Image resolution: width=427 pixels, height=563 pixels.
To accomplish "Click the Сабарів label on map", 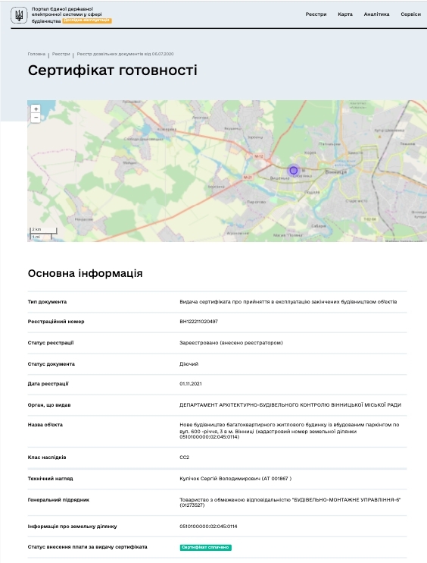I will [319, 226].
